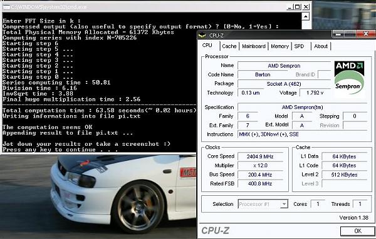The image size is (376, 239).
Task: Click the empty Revision field
Action: (x=355, y=125)
